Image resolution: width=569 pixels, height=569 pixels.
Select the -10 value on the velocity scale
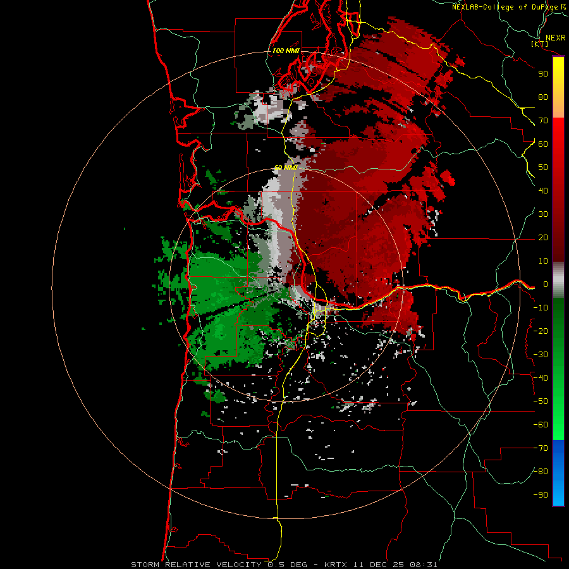(541, 308)
